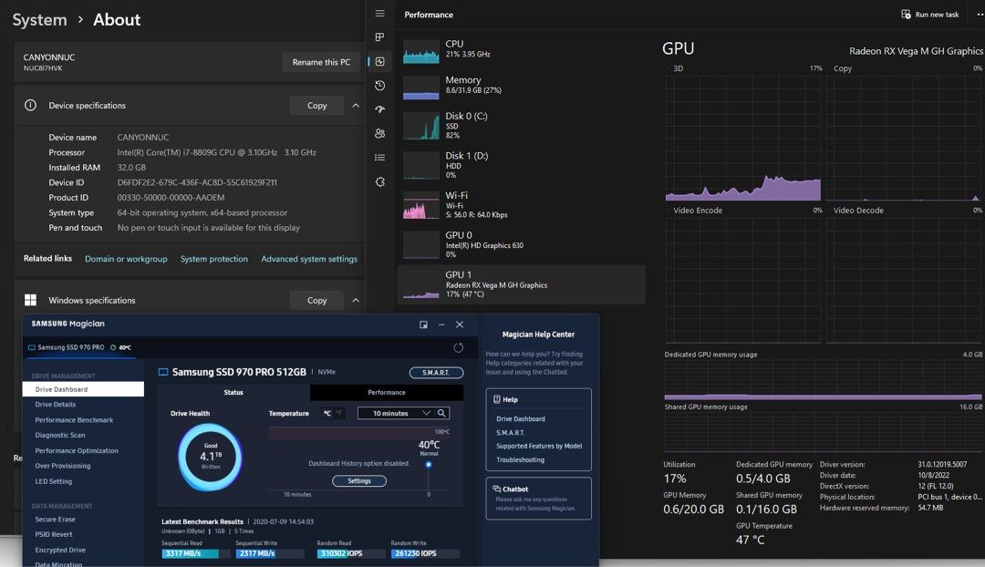985x567 pixels.
Task: Click the temperature graph slider marker
Action: (x=429, y=465)
